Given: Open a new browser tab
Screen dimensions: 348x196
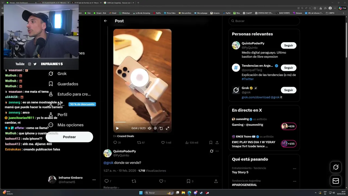Looking at the screenshot, I should [x=138, y=3].
